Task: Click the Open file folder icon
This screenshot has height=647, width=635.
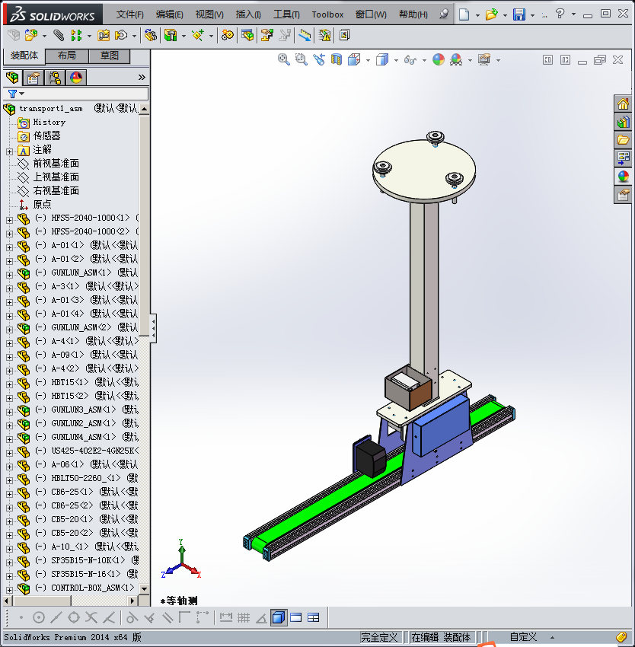Action: (491, 14)
